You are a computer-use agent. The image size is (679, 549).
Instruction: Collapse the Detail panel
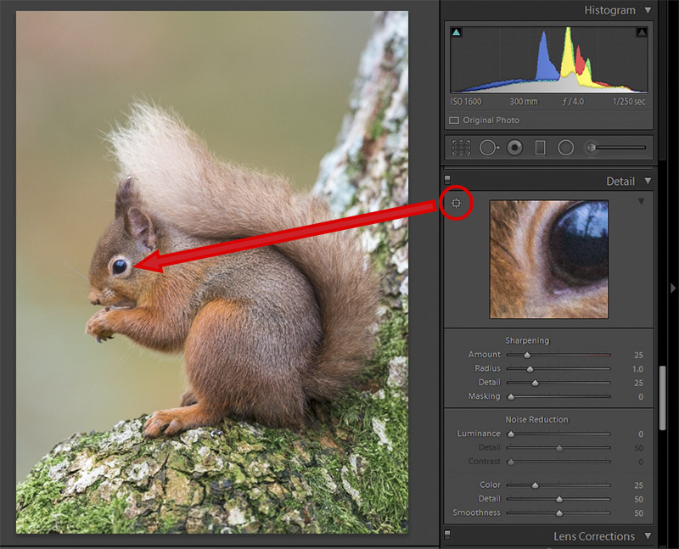click(648, 181)
